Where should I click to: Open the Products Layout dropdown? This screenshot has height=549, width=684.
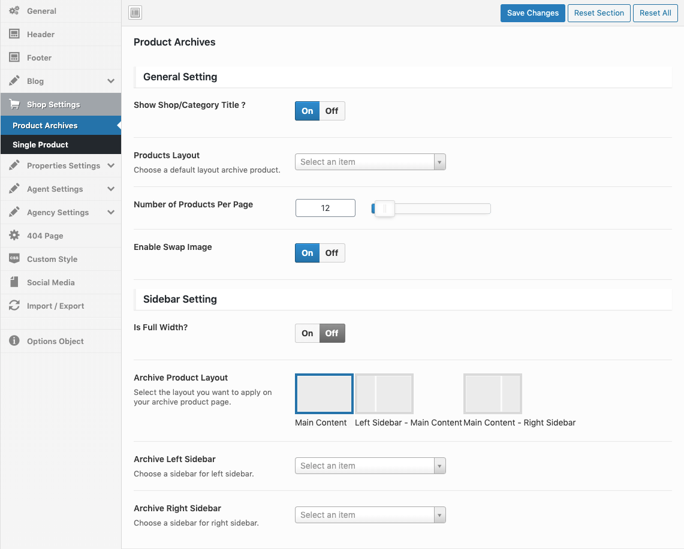point(370,162)
